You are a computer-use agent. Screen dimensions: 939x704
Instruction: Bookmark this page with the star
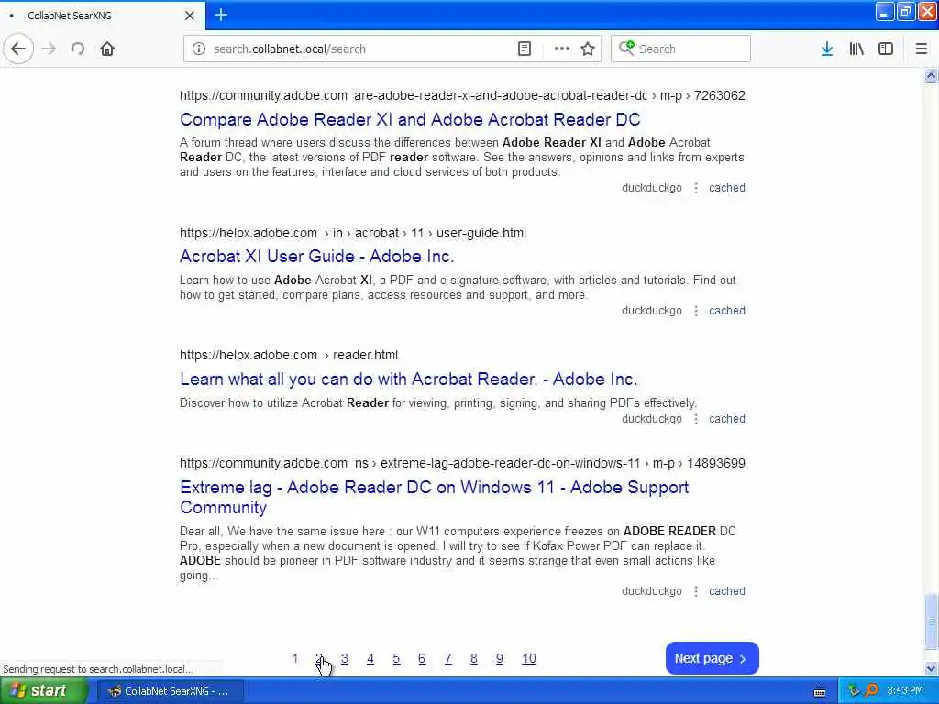(588, 49)
